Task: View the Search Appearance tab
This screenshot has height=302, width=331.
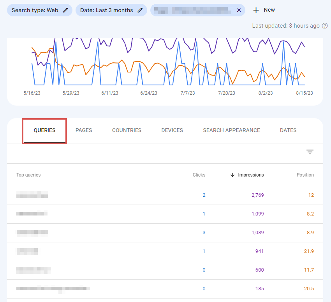Action: (231, 130)
